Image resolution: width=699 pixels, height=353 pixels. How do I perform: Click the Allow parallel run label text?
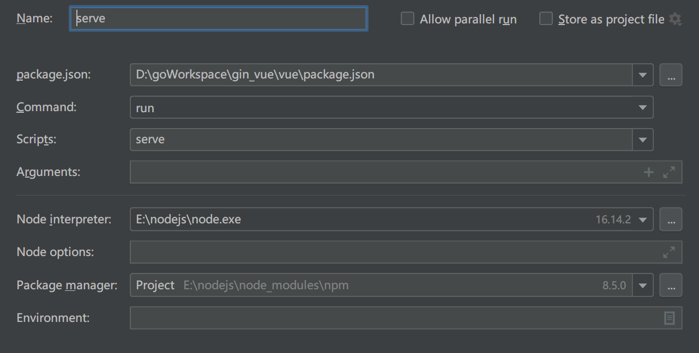(x=468, y=20)
